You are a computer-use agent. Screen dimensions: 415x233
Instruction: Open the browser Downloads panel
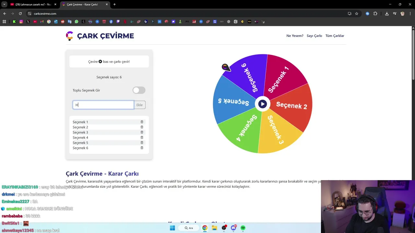point(387,14)
